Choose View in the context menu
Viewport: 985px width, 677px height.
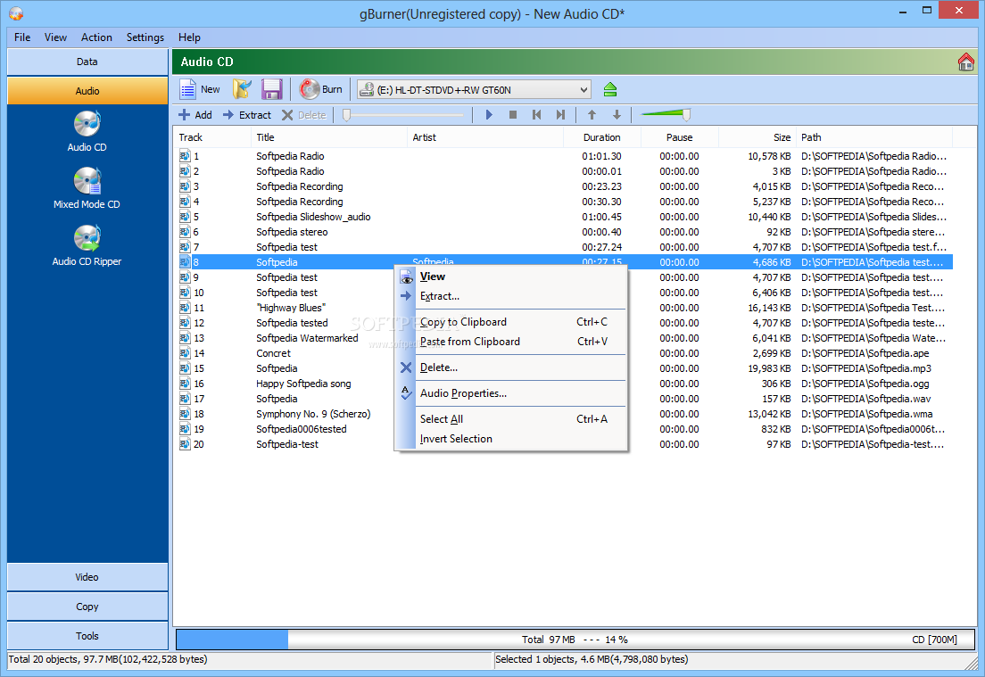tap(511, 277)
